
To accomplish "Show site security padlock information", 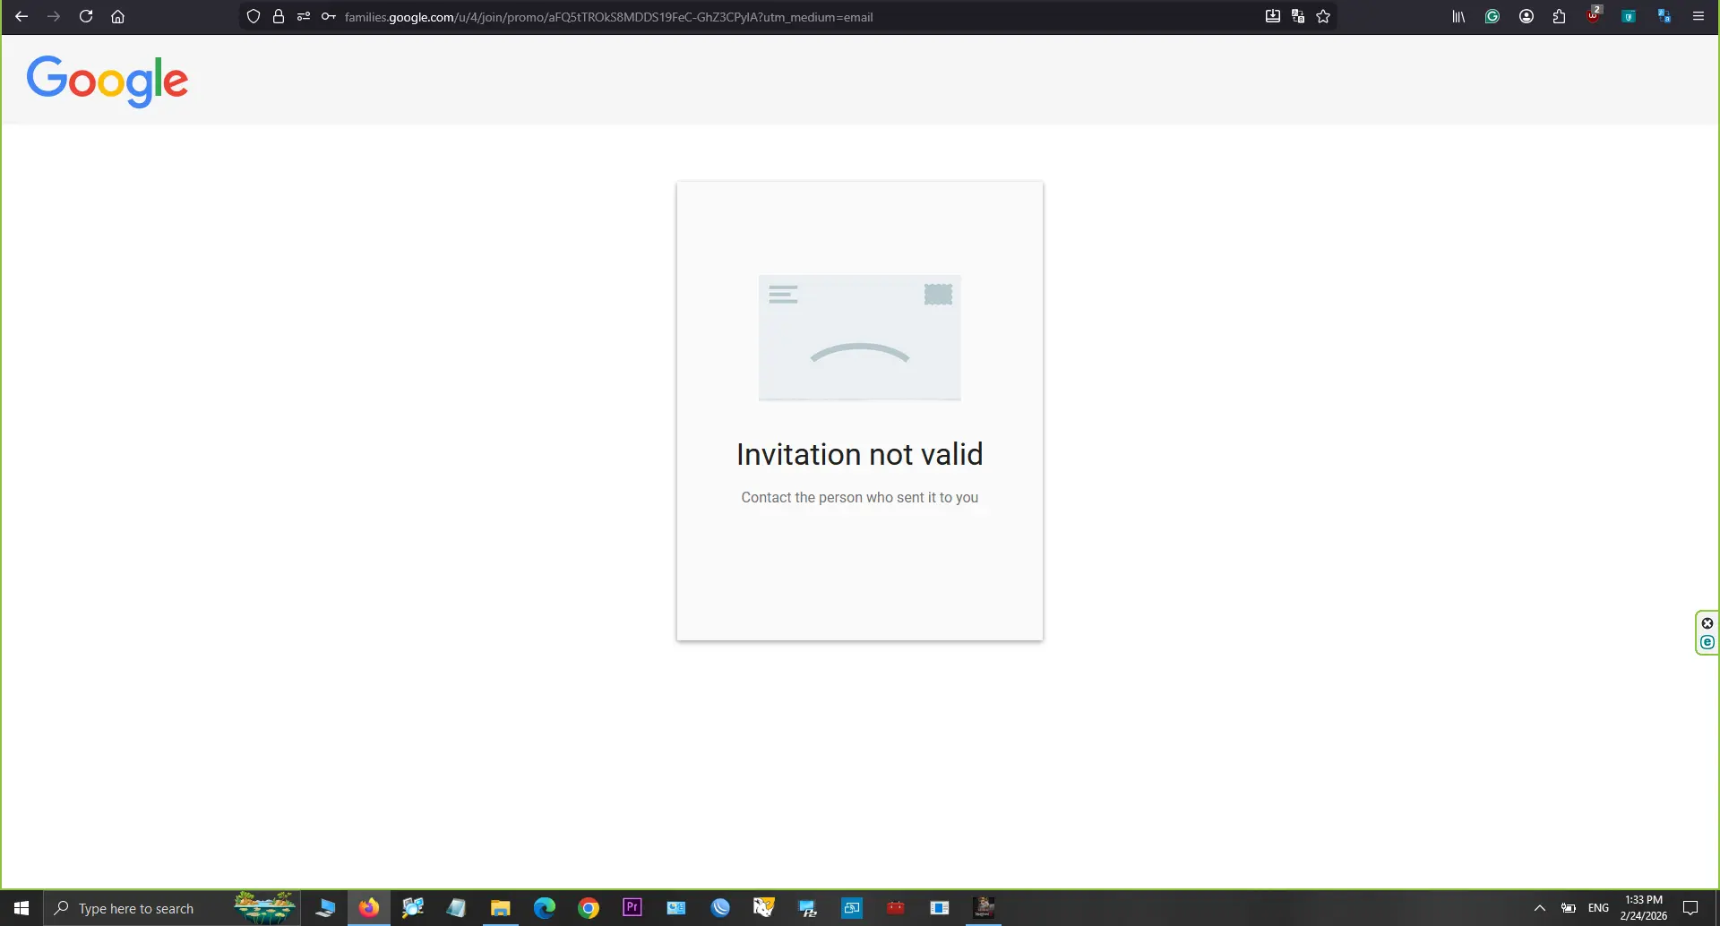I will point(279,16).
